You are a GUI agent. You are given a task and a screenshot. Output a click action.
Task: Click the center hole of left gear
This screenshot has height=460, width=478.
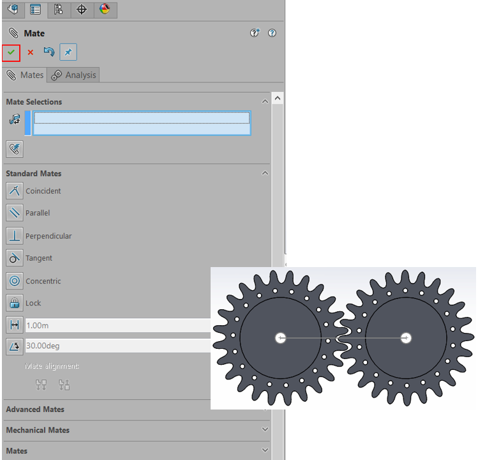pyautogui.click(x=280, y=338)
